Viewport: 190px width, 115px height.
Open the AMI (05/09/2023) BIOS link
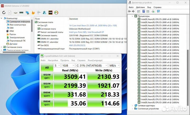coord(77,45)
